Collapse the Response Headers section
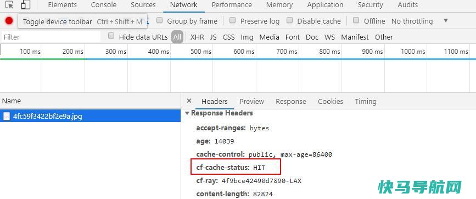Image resolution: width=476 pixels, height=199 pixels. pos(187,113)
